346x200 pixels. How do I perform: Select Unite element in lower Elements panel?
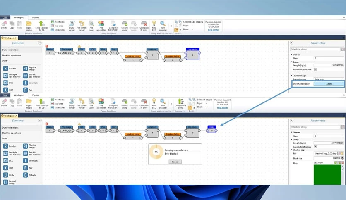(9, 175)
